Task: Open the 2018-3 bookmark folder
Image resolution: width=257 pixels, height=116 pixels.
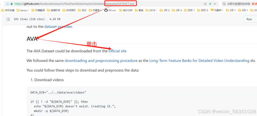Action: (x=151, y=10)
